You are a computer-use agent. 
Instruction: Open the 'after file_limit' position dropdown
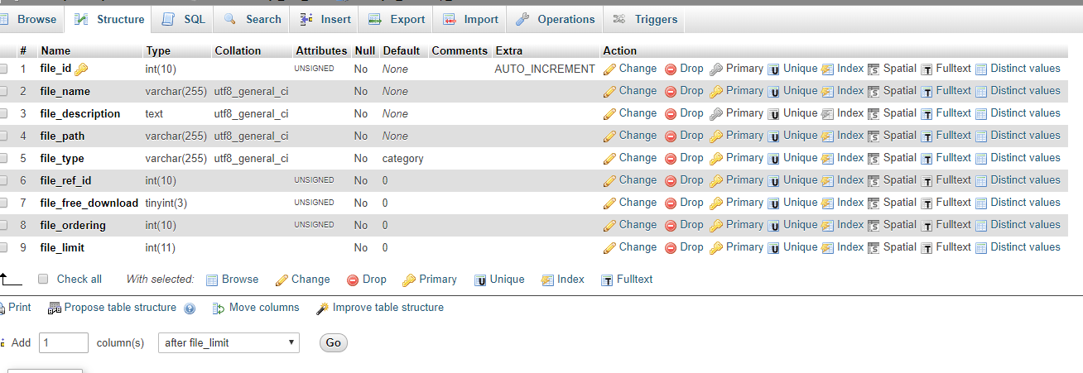click(229, 342)
